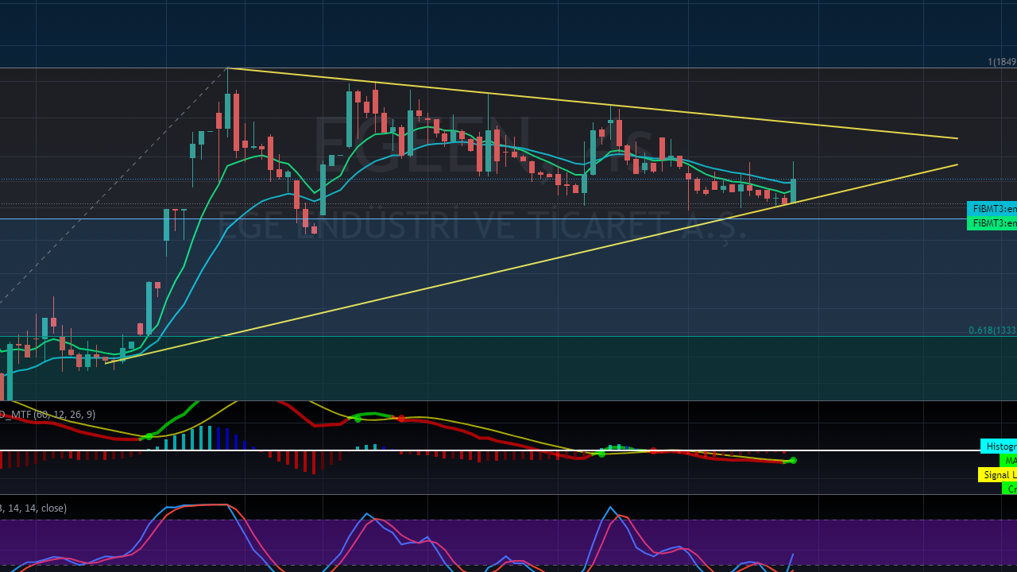The height and width of the screenshot is (572, 1017).
Task: Click the green MA label in MACD pane
Action: tap(1008, 461)
